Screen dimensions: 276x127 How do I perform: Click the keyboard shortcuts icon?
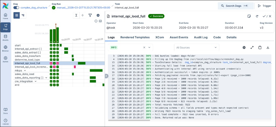pos(100,21)
